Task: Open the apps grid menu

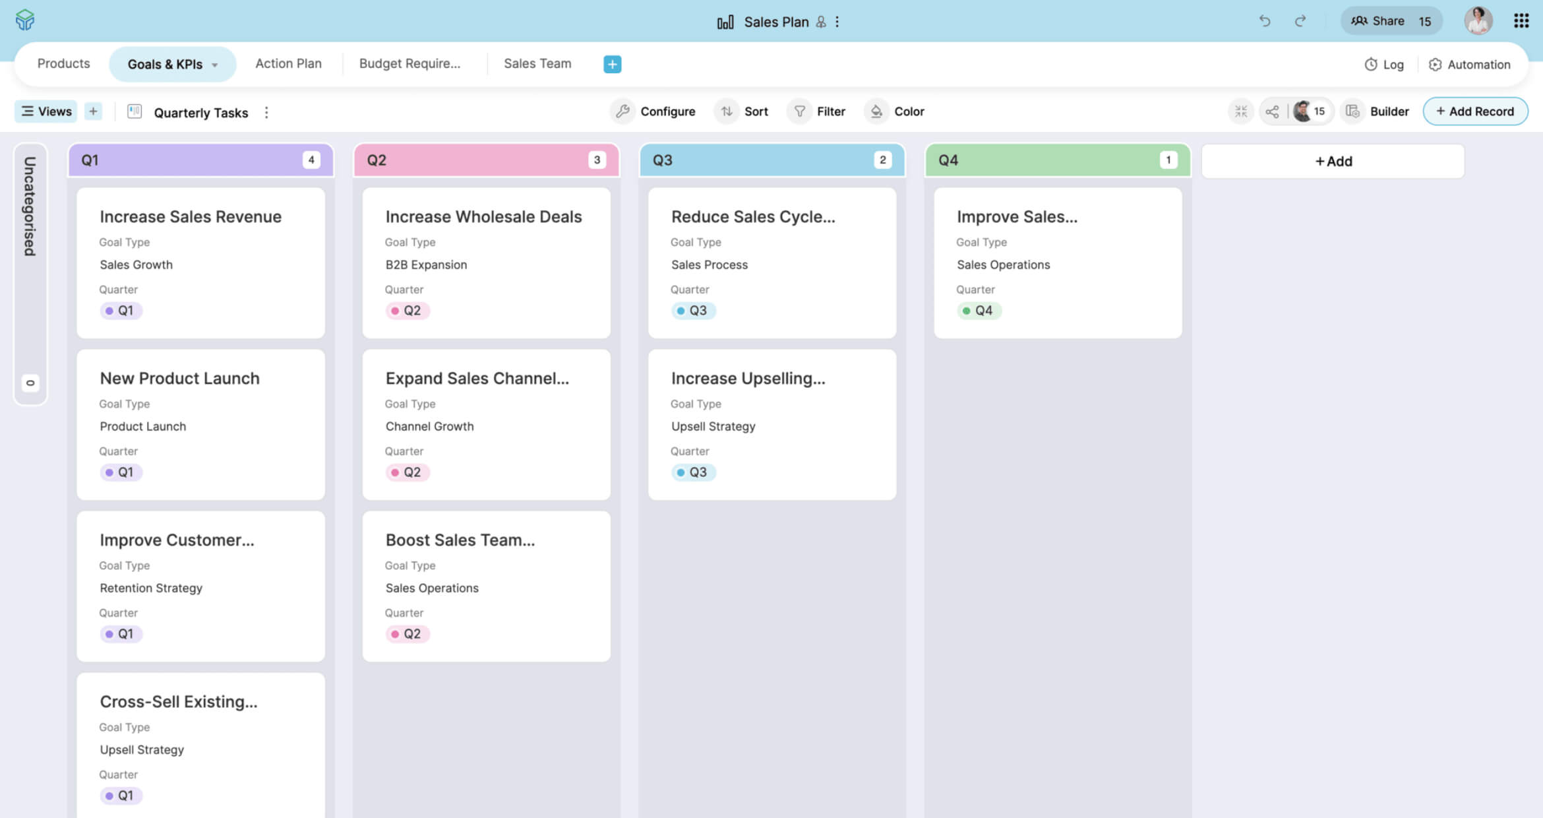Action: [x=1521, y=21]
